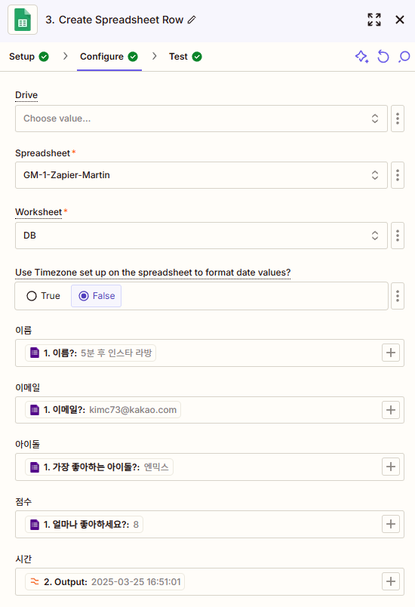The width and height of the screenshot is (415, 607).
Task: Open the Spreadsheet GM-1-Zapier-Martin dropdown
Action: pos(201,175)
